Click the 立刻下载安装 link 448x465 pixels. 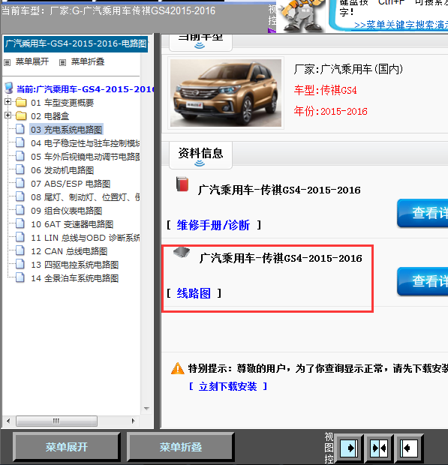coord(228,386)
